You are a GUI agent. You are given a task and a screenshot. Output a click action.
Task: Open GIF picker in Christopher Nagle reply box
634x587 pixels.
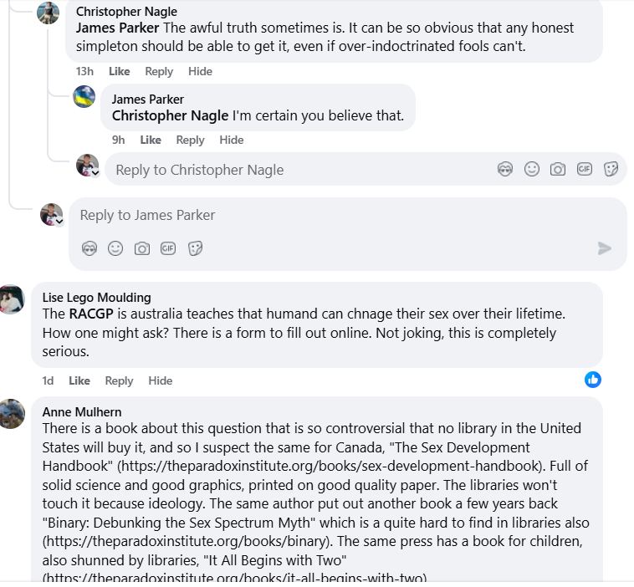pos(584,169)
